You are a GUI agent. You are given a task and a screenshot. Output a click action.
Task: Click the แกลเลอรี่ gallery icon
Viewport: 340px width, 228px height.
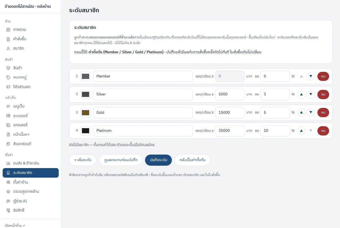coord(8,125)
